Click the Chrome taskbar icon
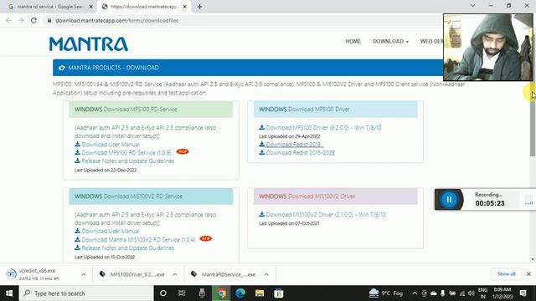 tap(221, 293)
